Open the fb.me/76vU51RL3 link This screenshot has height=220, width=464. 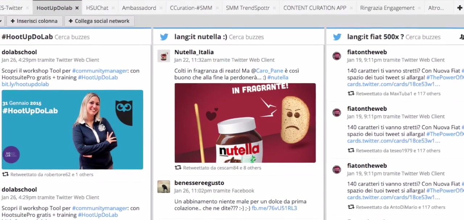(x=274, y=208)
